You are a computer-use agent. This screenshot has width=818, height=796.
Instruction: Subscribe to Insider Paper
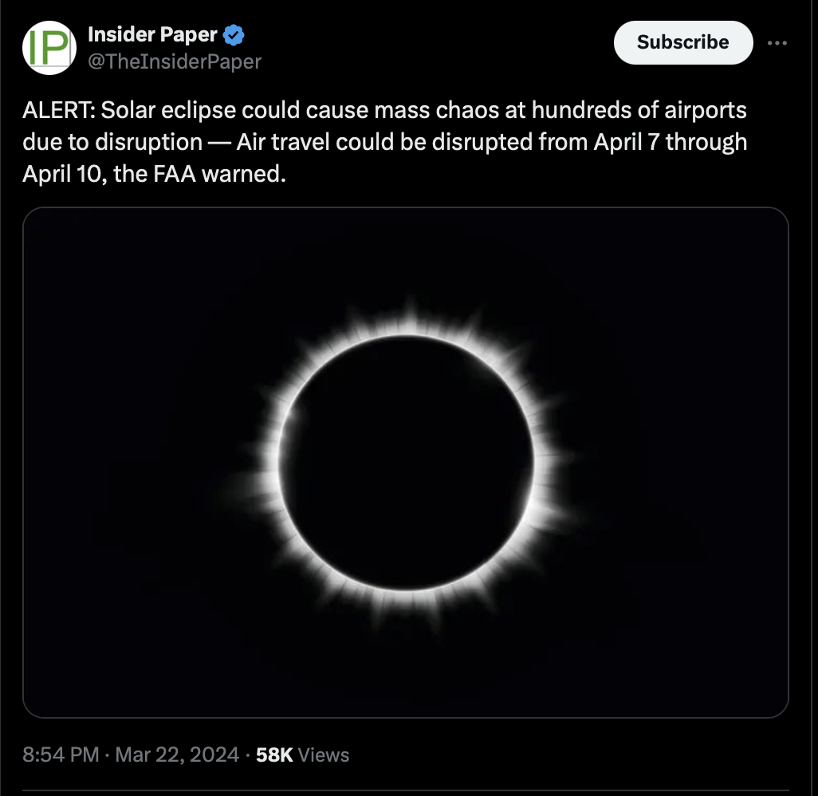[x=683, y=43]
